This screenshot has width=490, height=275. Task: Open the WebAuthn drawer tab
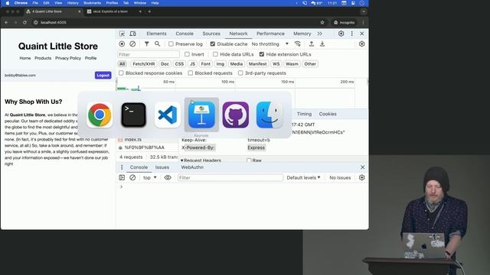click(x=192, y=167)
